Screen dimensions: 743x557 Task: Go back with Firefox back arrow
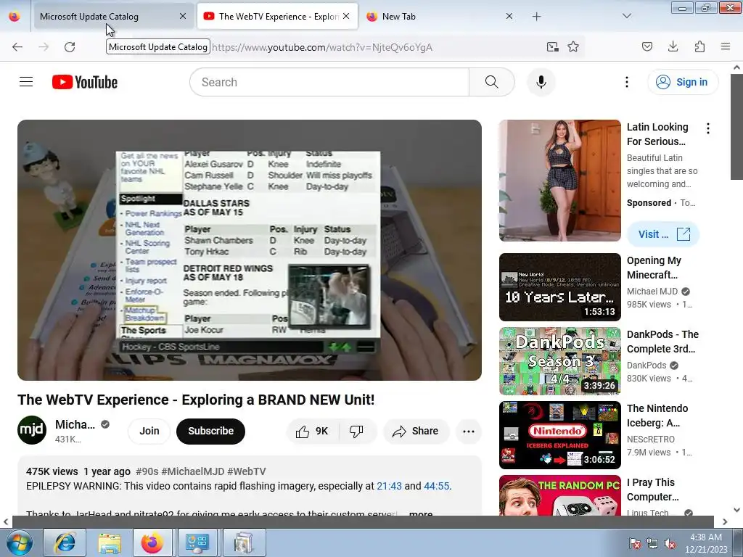click(17, 47)
